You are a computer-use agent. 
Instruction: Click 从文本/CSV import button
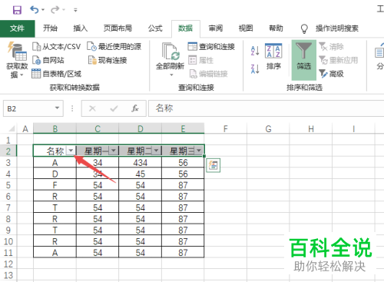tap(56, 47)
